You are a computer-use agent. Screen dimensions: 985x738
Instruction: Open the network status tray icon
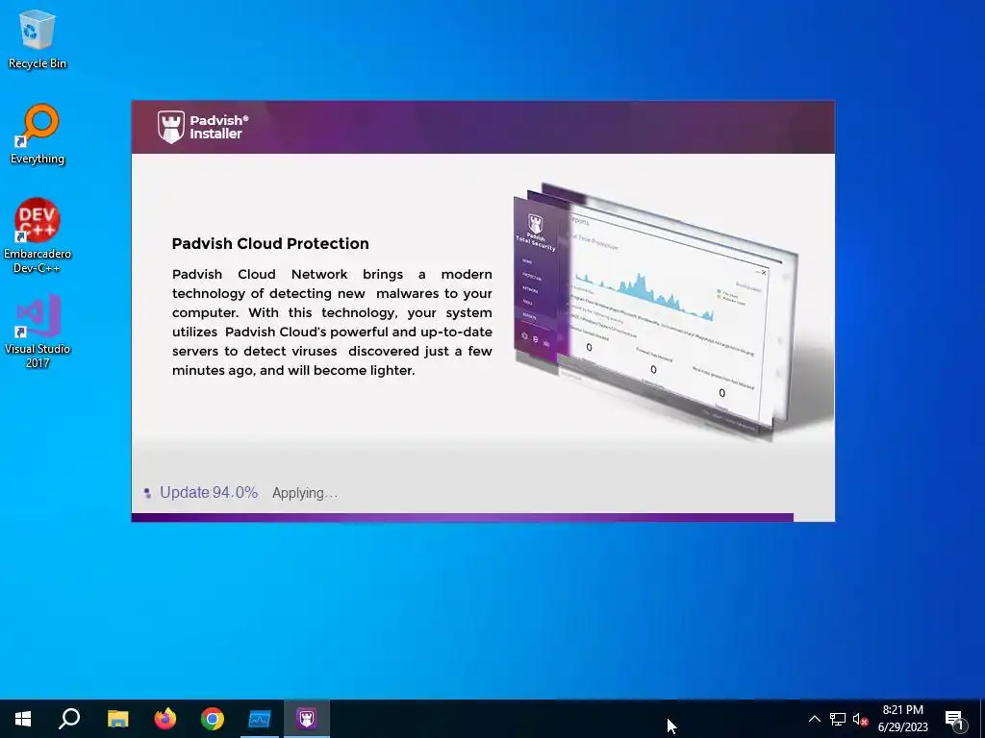838,719
